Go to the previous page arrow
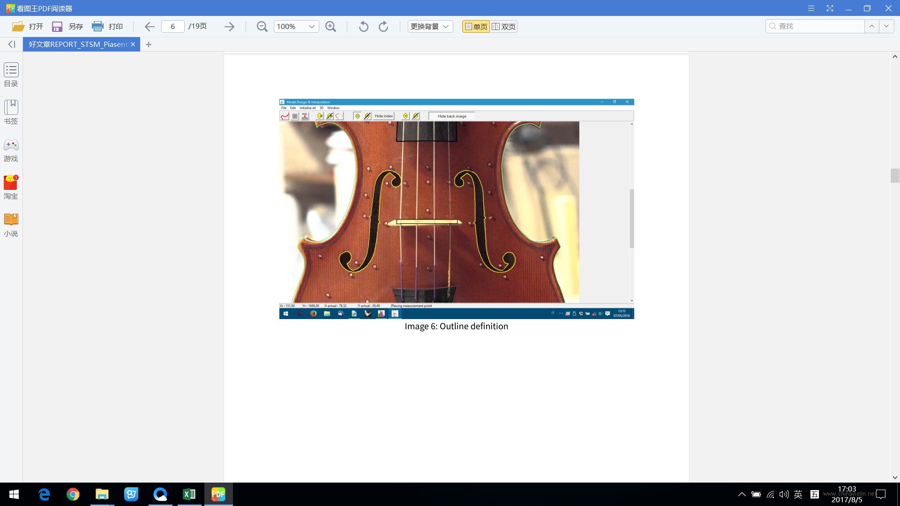 tap(150, 27)
